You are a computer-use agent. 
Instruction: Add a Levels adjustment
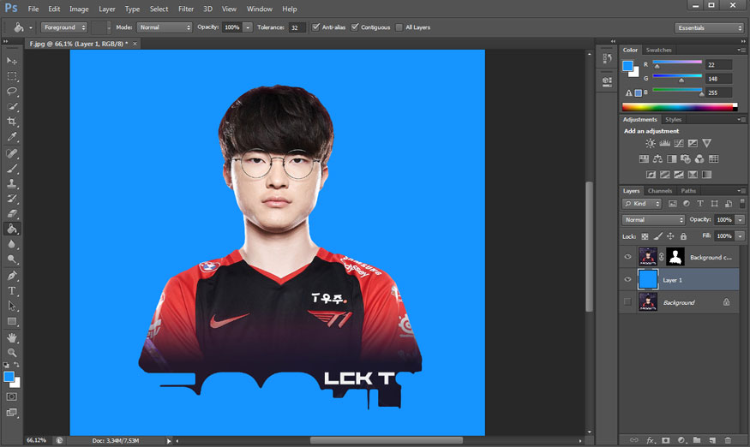(x=664, y=143)
